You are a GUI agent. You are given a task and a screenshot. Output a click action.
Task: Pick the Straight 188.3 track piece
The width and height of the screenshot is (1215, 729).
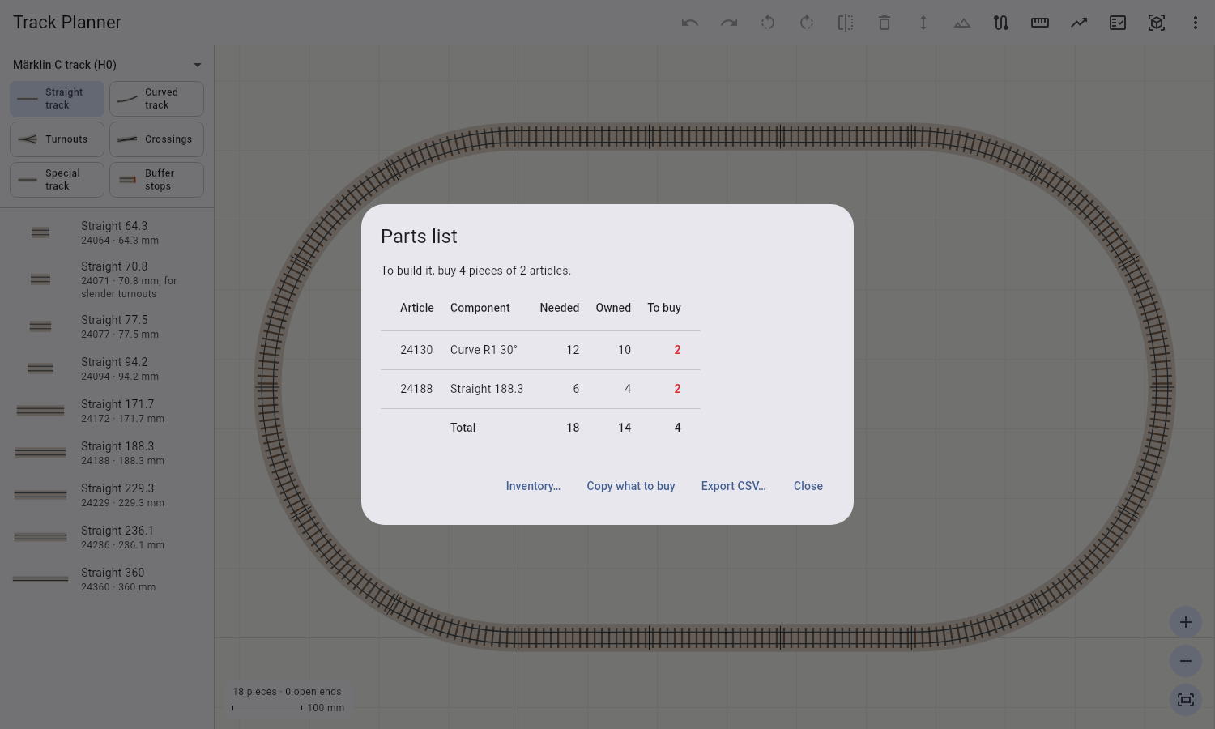[x=107, y=453]
